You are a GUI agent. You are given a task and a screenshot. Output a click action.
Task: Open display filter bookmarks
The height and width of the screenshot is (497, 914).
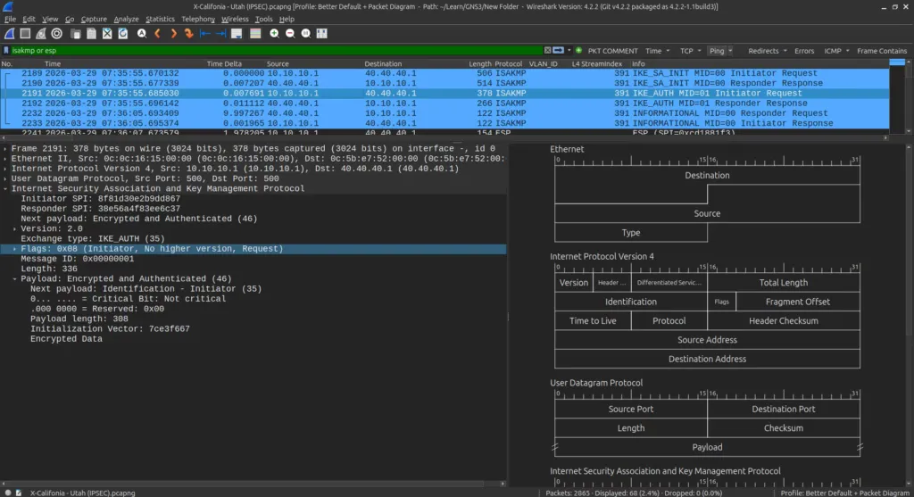click(6, 51)
